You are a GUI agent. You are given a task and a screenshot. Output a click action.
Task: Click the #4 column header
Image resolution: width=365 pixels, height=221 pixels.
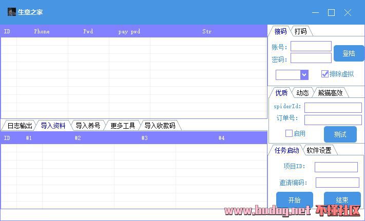tap(221, 138)
